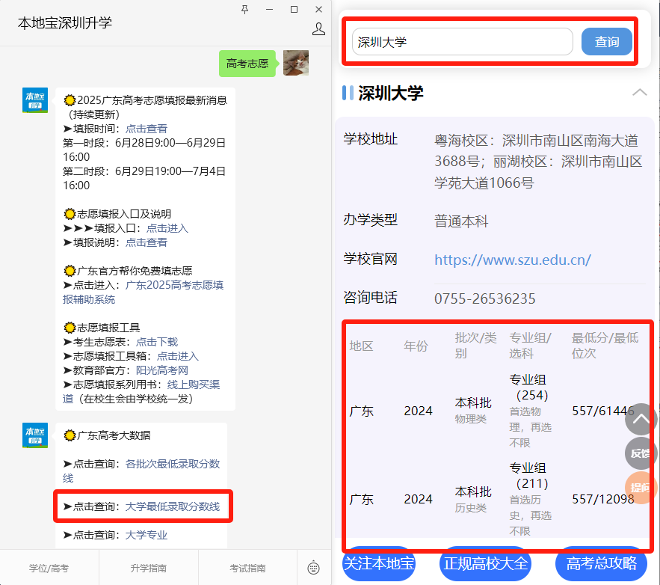
Task: Click the 查询 search button
Action: [x=606, y=42]
